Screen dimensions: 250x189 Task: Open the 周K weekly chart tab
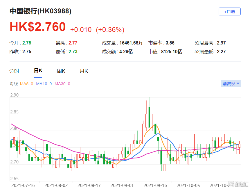coord(61,71)
